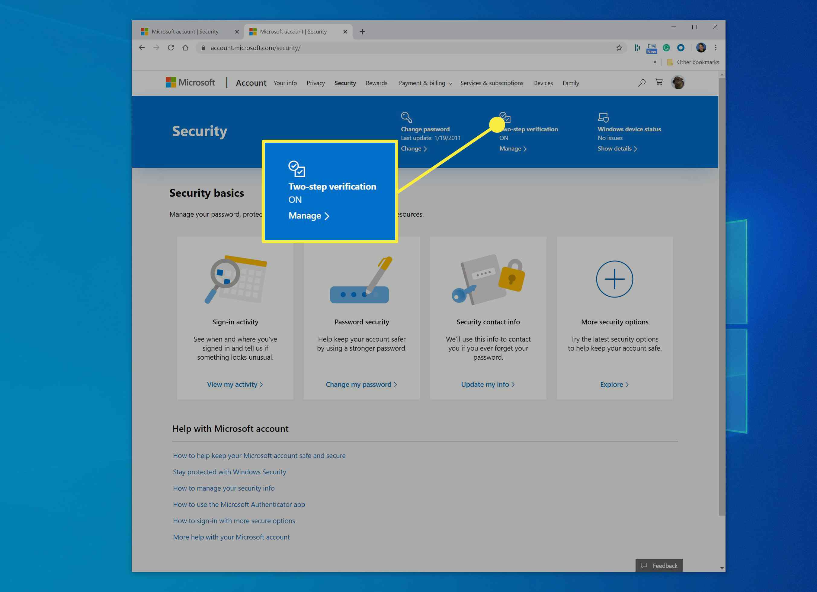Close the active Microsoft account Security tab
This screenshot has width=817, height=592.
point(345,32)
